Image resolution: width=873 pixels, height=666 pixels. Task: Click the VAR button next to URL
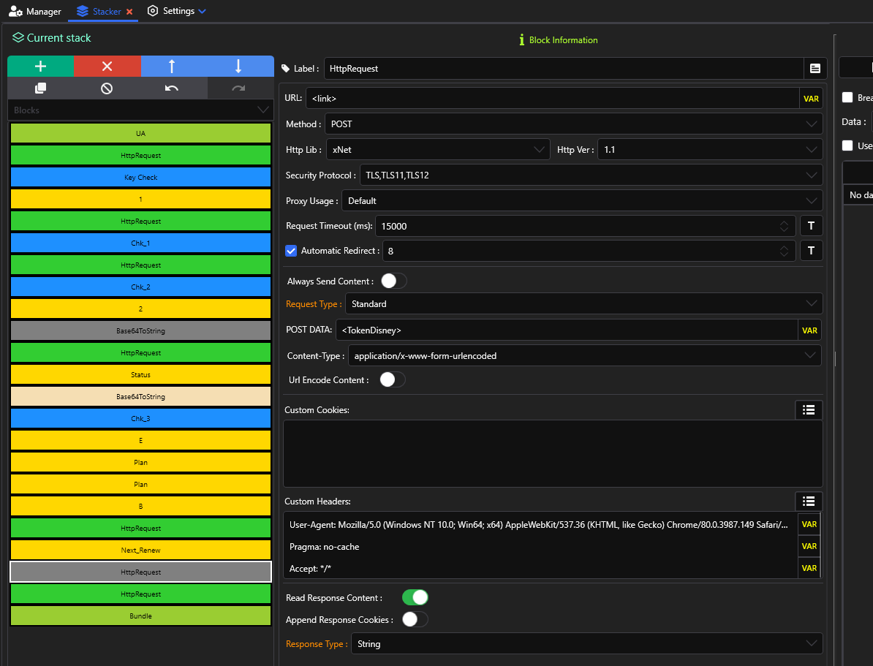coord(811,99)
